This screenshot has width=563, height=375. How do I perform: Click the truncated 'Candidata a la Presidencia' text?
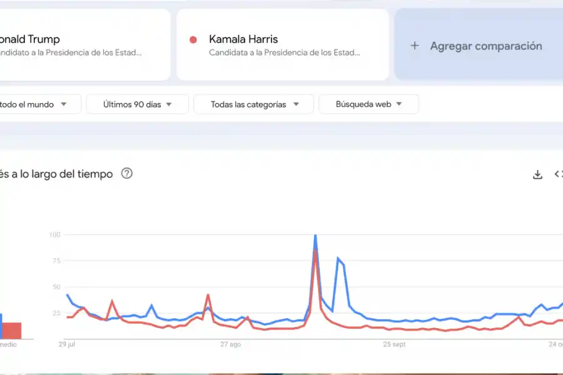[283, 54]
